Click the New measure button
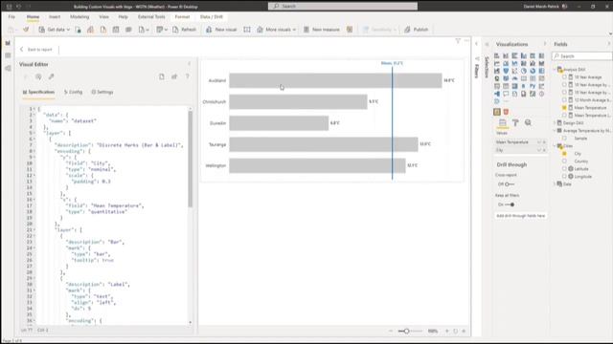Viewport: 613px width, 344px height. coord(322,30)
